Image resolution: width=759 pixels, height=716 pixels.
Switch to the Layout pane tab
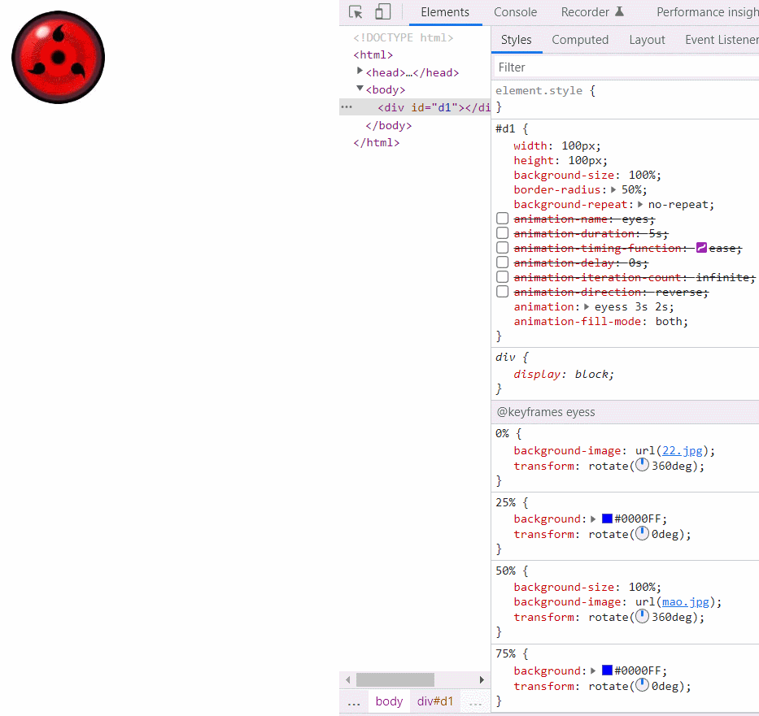click(647, 40)
